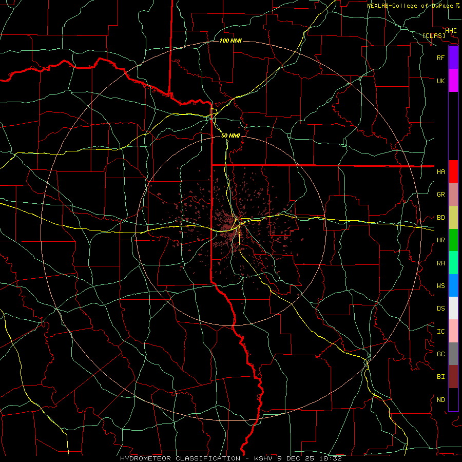Click the HHC product code text
This screenshot has width=462, height=462.
tap(451, 31)
